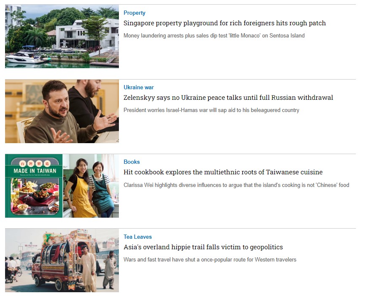Open the Asia's overland hippie trail headline
The height and width of the screenshot is (296, 382).
point(203,247)
